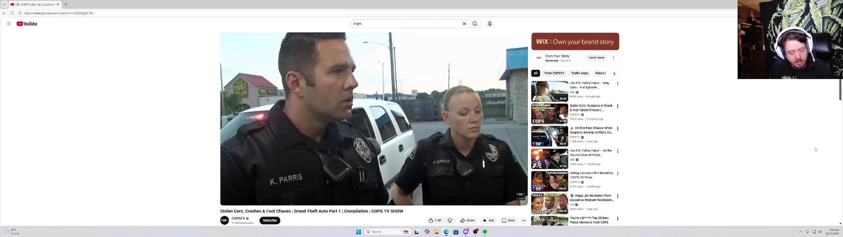Image resolution: width=843 pixels, height=237 pixels.
Task: Save the video to a playlist
Action: (508, 221)
